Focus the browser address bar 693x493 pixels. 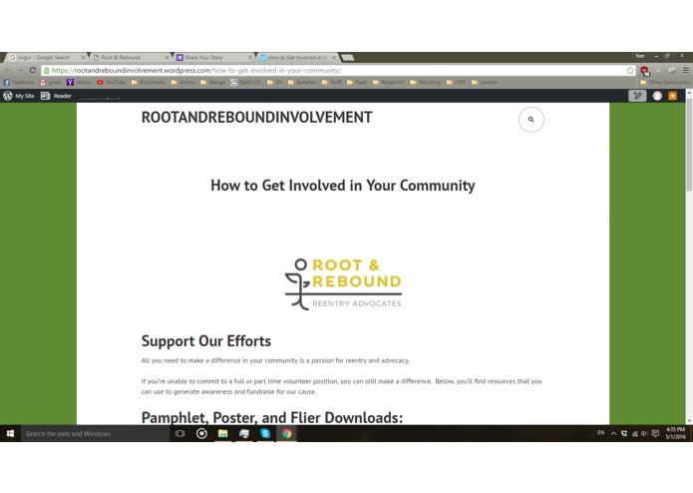[x=336, y=70]
